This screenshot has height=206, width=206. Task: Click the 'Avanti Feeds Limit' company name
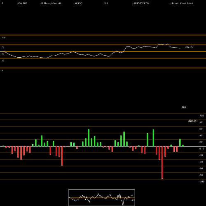tap(182, 3)
